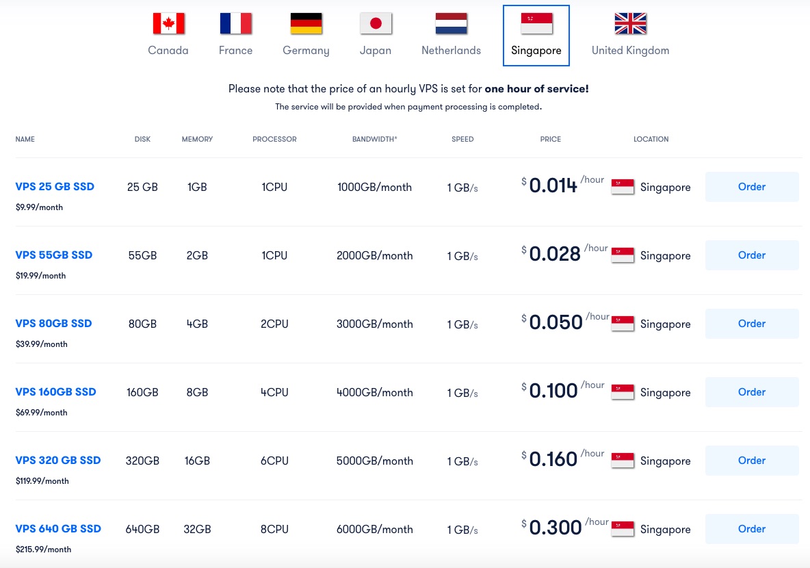Order the VPS 320 GB SSD plan
This screenshot has height=568, width=810.
(751, 461)
